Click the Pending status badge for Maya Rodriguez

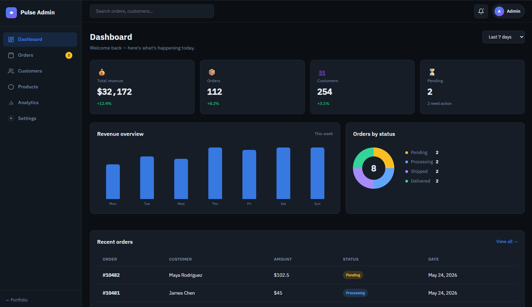tap(353, 275)
